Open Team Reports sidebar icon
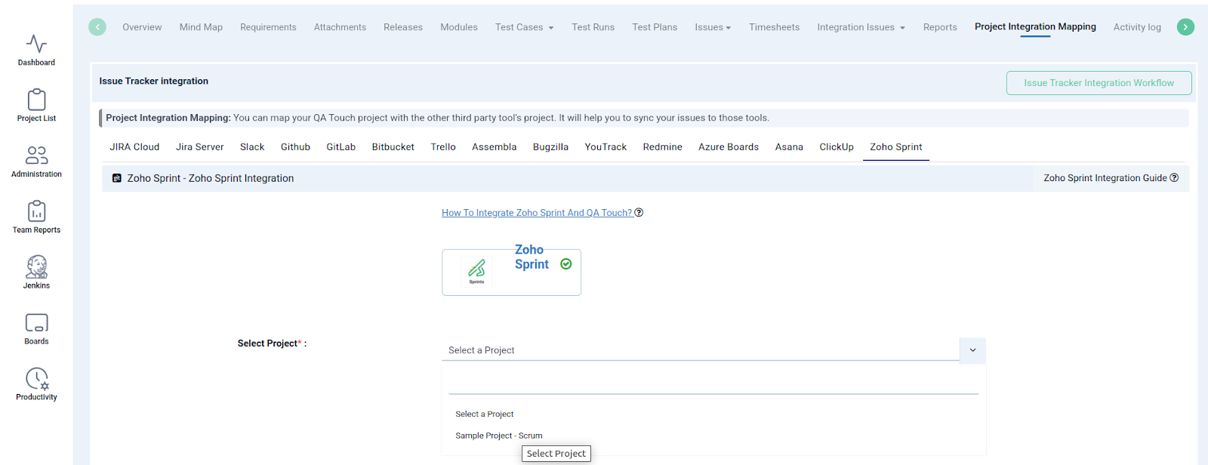The height and width of the screenshot is (465, 1208). 36,217
